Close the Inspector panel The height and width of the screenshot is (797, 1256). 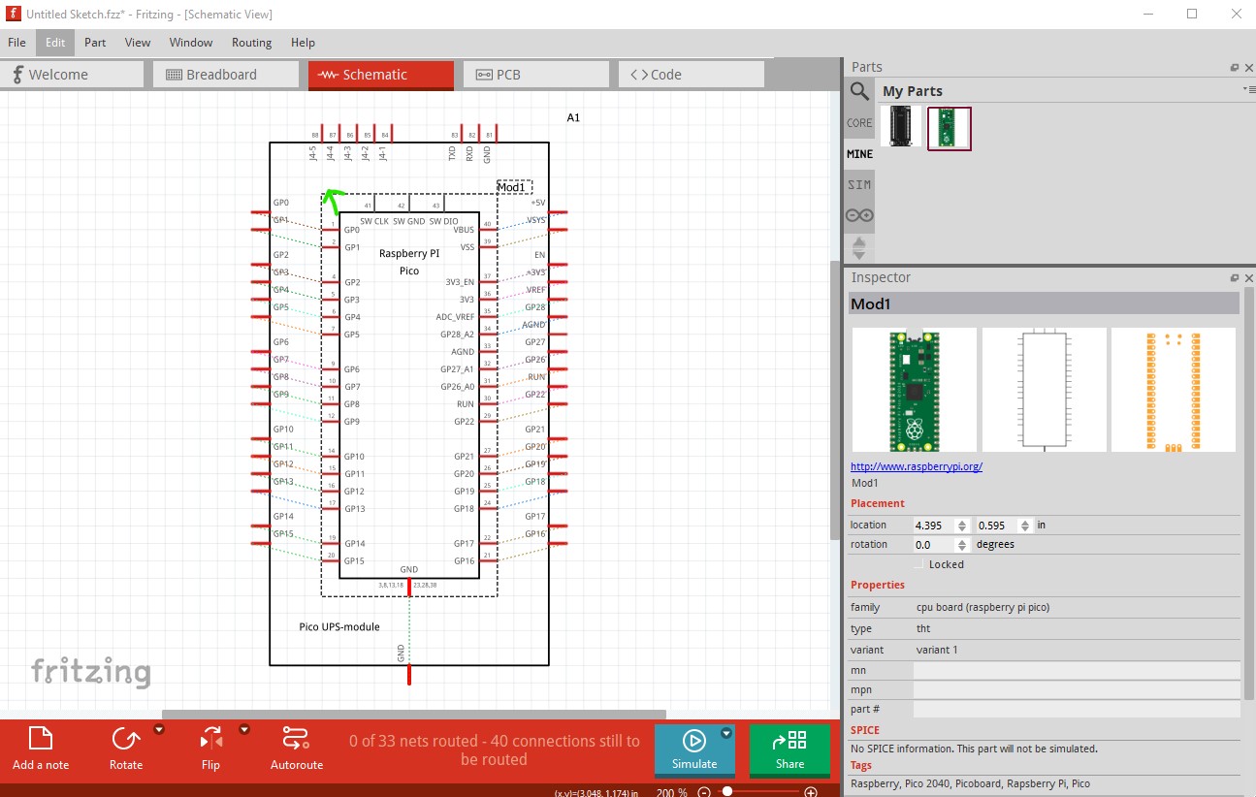click(1249, 278)
